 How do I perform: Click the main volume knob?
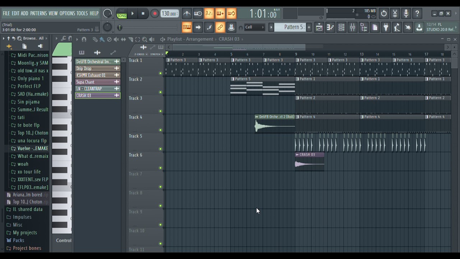coord(107,14)
